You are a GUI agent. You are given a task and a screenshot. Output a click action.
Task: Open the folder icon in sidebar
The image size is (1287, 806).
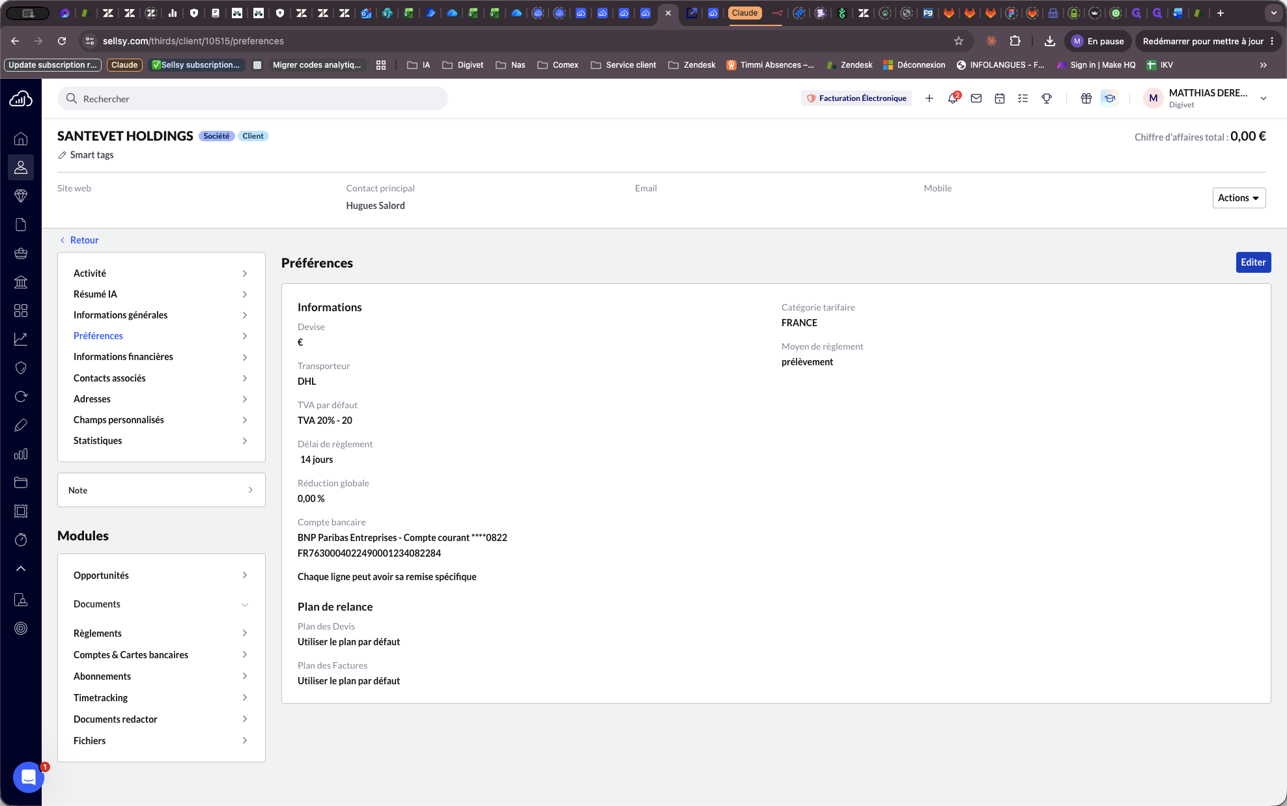[x=21, y=482]
